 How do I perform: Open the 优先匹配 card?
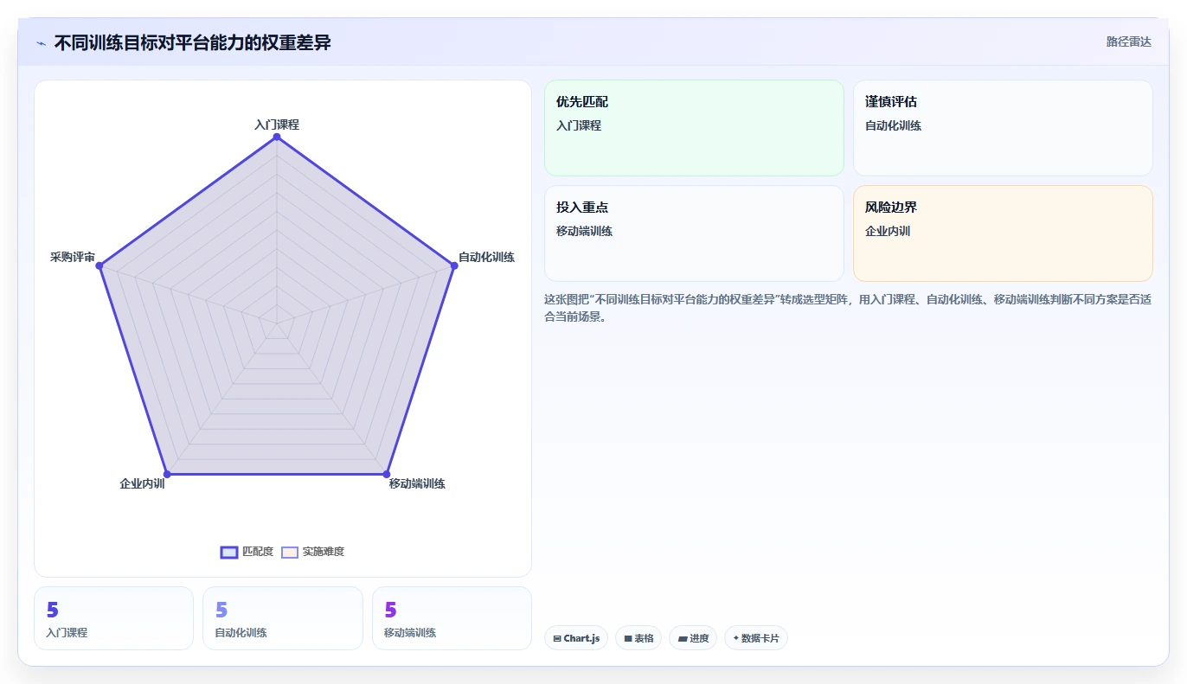[x=694, y=128]
